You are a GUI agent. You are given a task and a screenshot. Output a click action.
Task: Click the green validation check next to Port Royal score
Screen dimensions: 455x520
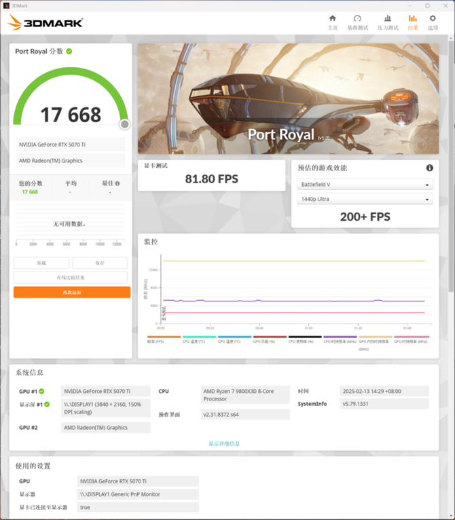pyautogui.click(x=69, y=52)
